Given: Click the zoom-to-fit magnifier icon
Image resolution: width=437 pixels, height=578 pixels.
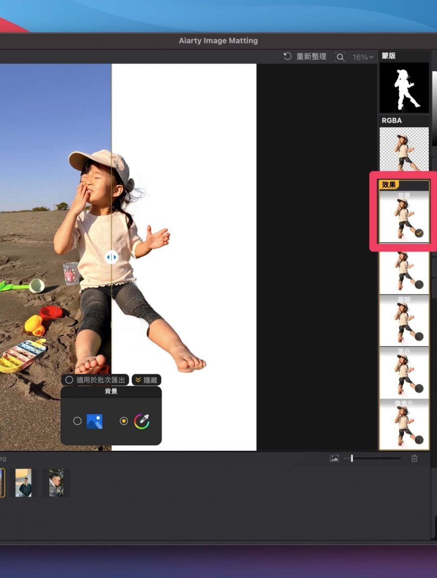Looking at the screenshot, I should coord(340,57).
